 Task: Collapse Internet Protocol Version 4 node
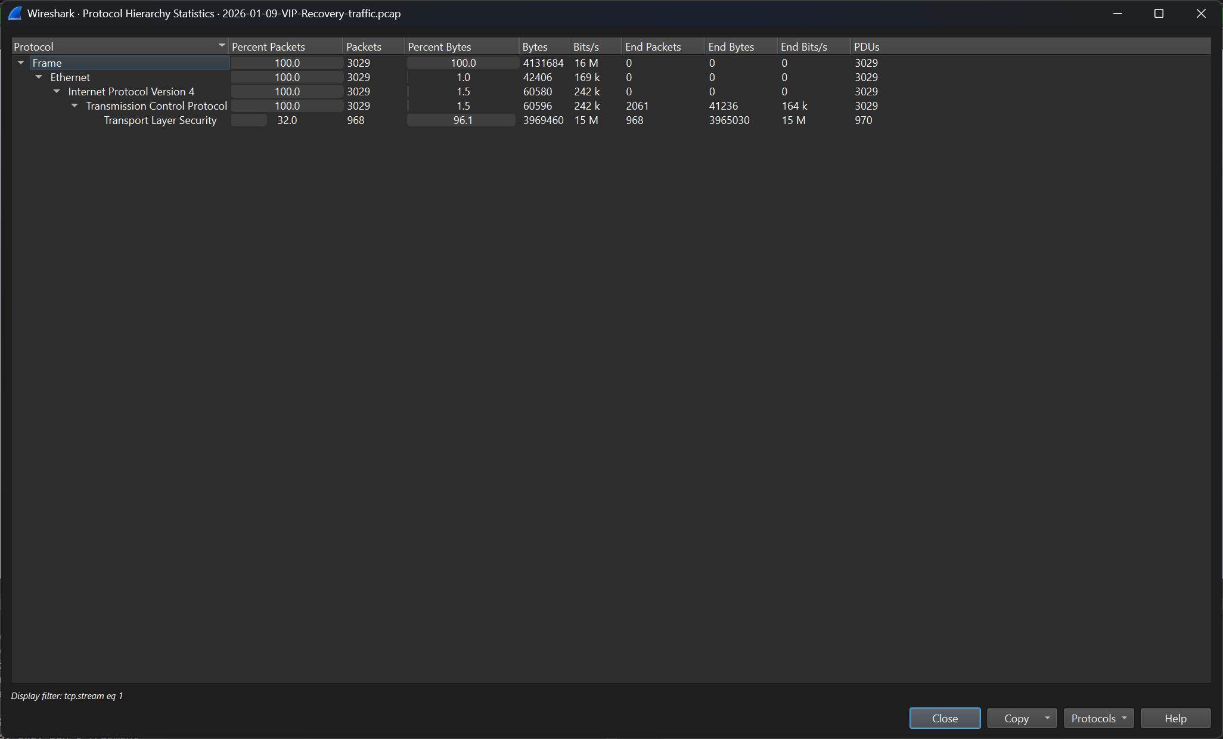click(57, 91)
